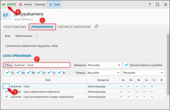
Task: Open the Definicje widoków tab
Action: 74,27
